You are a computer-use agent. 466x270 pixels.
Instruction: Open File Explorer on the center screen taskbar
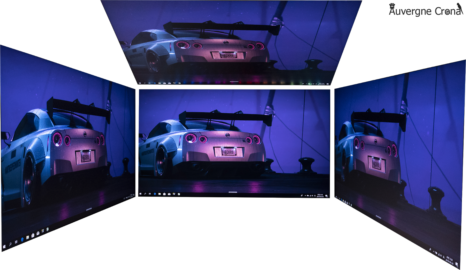(160, 194)
